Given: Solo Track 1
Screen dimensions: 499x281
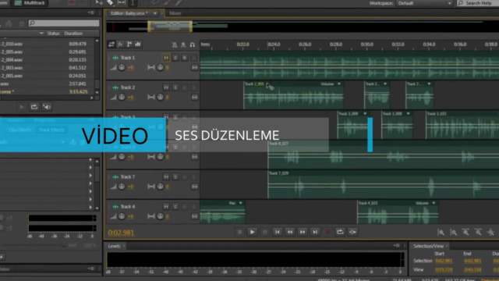Looking at the screenshot, I should [x=175, y=58].
